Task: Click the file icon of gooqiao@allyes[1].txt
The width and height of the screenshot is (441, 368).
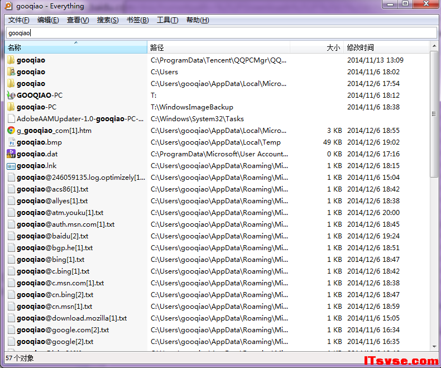Action: coord(11,201)
